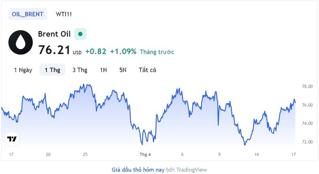
Task: Click the TradingView logo icon
Action: coord(12,139)
